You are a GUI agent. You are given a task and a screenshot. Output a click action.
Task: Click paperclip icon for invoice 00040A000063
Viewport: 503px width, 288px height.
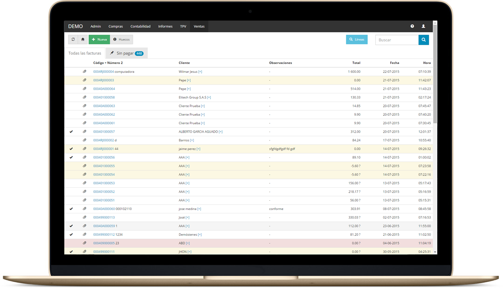(x=84, y=106)
